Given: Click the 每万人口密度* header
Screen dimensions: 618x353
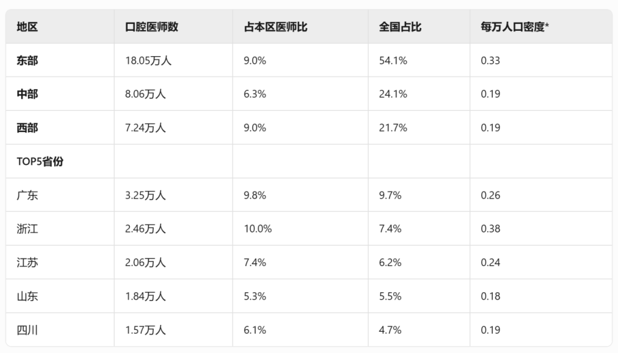Looking at the screenshot, I should (x=514, y=27).
